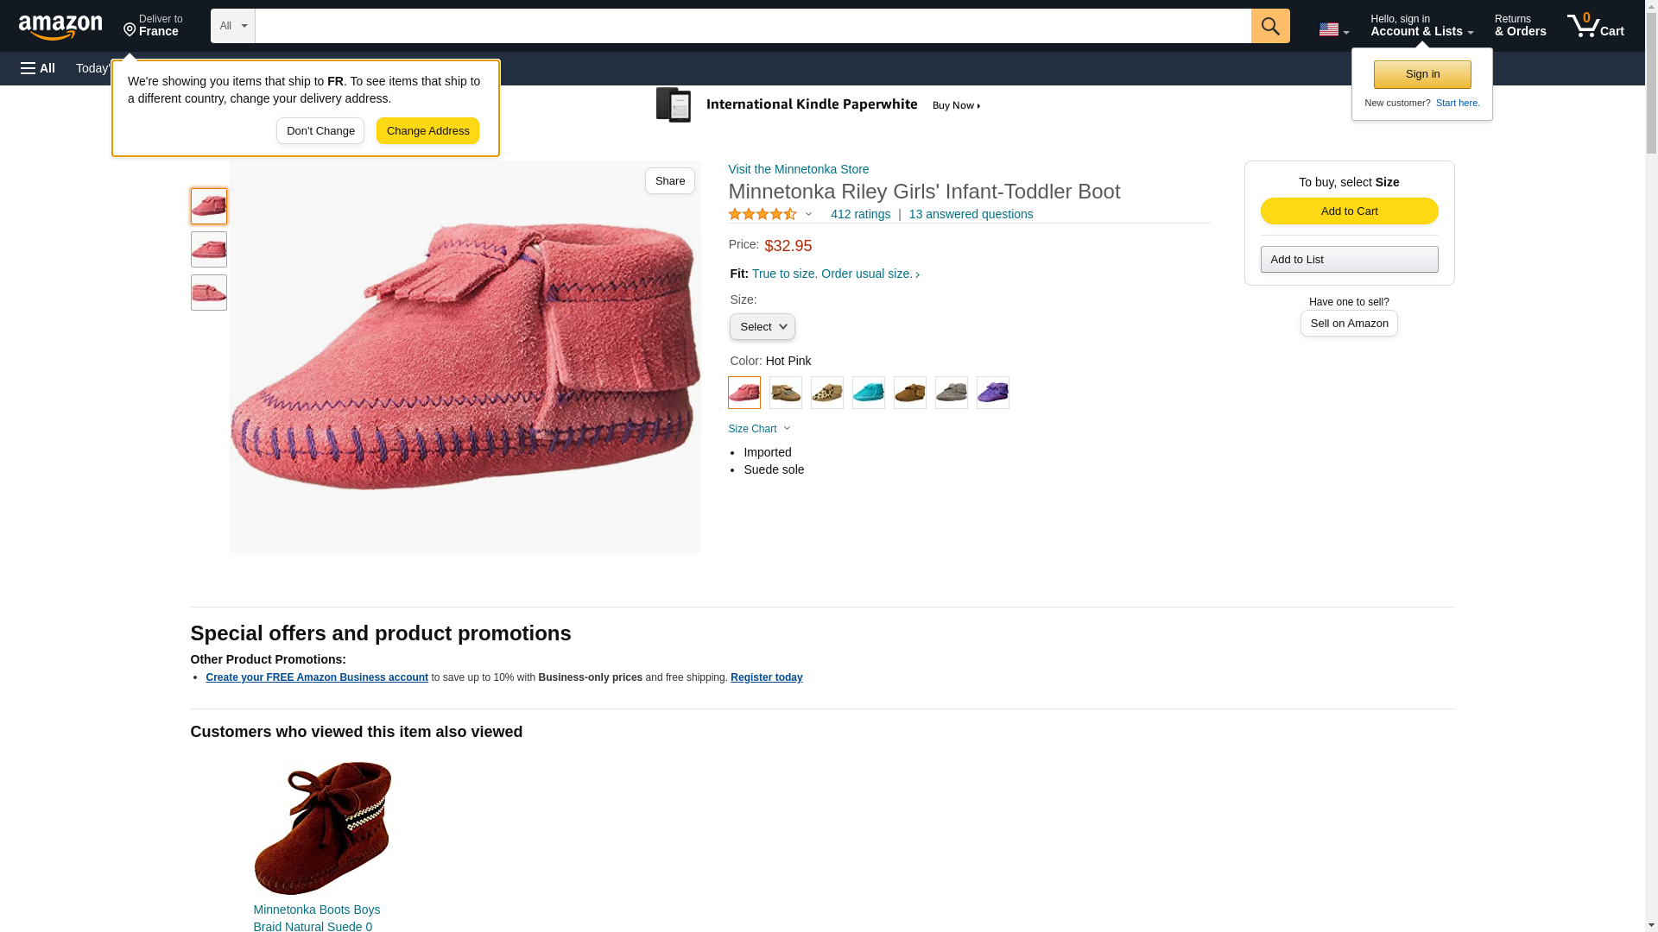Click the star rating icons

pyautogui.click(x=763, y=214)
